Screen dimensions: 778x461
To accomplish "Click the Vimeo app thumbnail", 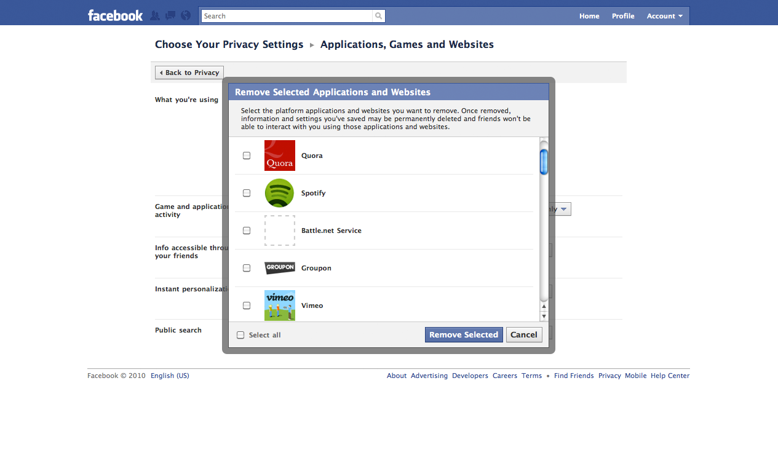I will (x=280, y=305).
